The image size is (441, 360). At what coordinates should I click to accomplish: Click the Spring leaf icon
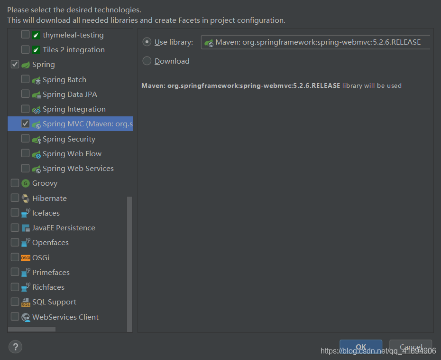coord(26,65)
